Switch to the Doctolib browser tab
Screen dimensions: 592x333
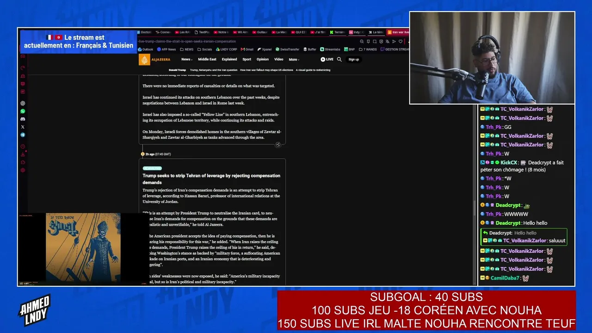(x=145, y=32)
